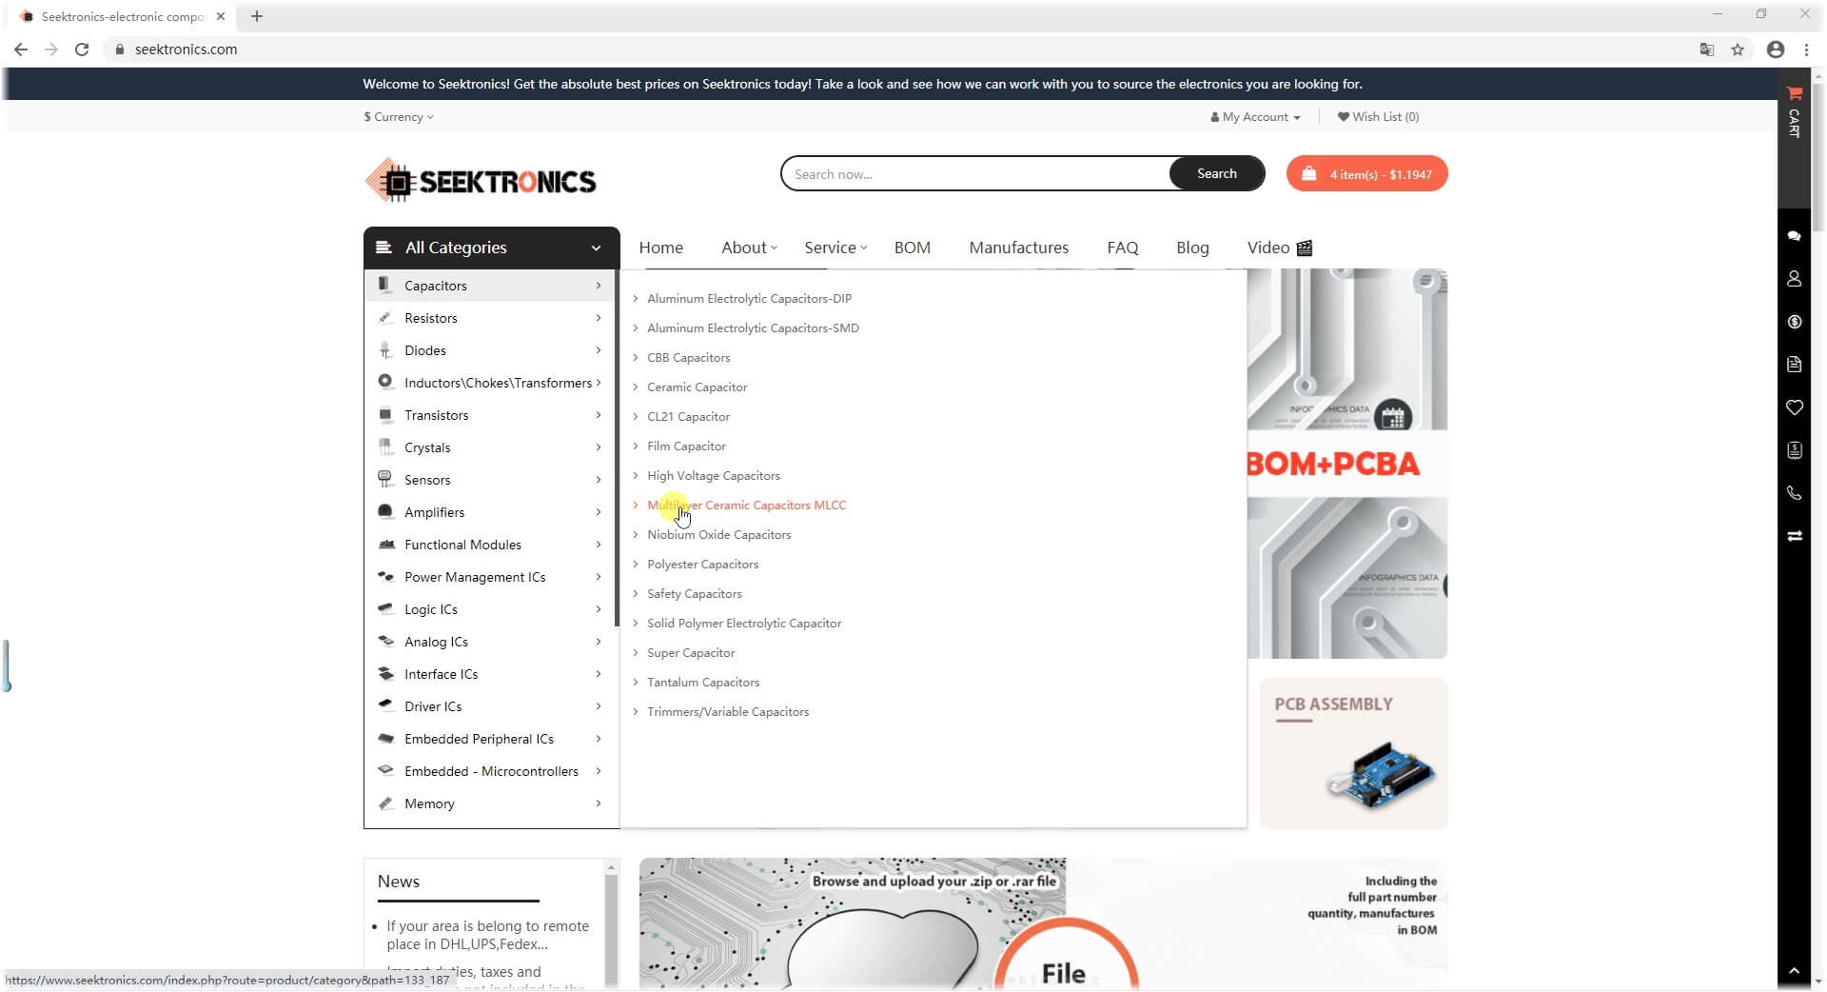Image resolution: width=1827 pixels, height=992 pixels.
Task: Open the BOM page
Action: coord(912,248)
